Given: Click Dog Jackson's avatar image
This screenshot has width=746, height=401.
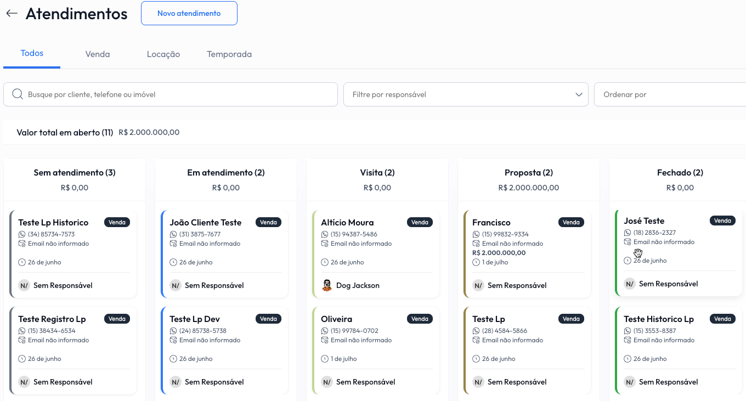Looking at the screenshot, I should point(327,285).
